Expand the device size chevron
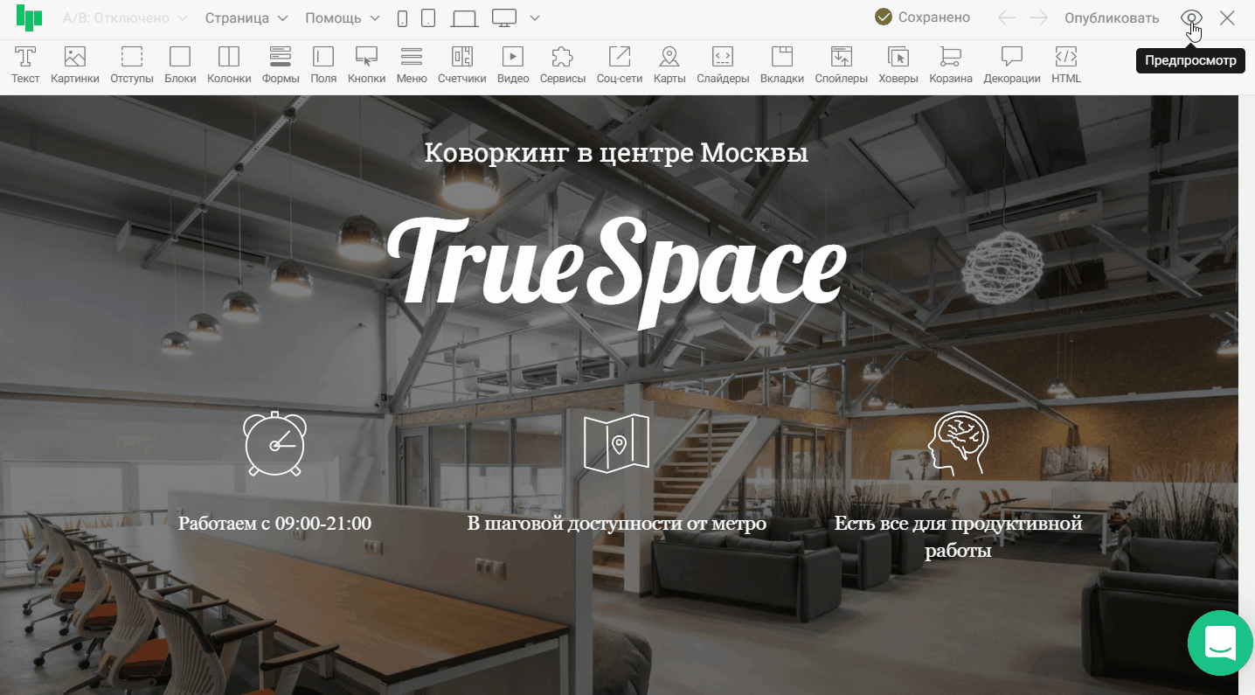The height and width of the screenshot is (695, 1255). point(535,18)
